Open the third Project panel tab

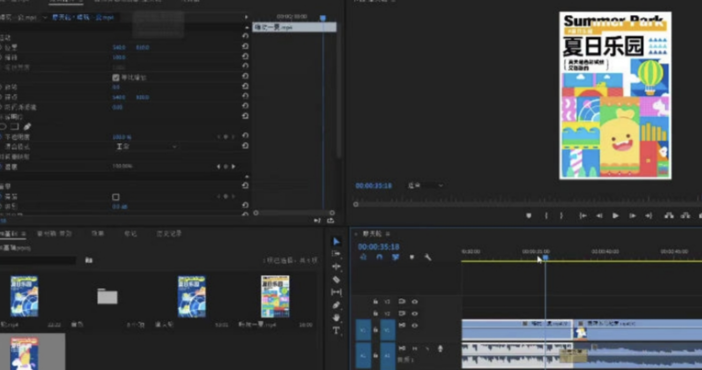(98, 234)
